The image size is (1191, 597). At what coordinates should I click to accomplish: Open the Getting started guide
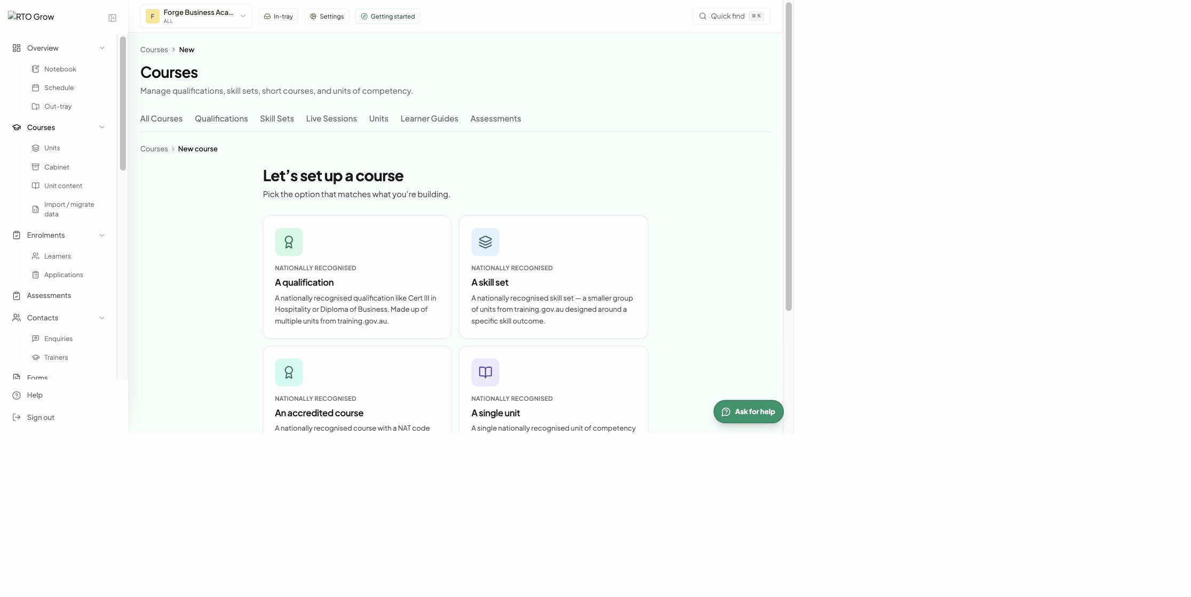[x=387, y=17]
